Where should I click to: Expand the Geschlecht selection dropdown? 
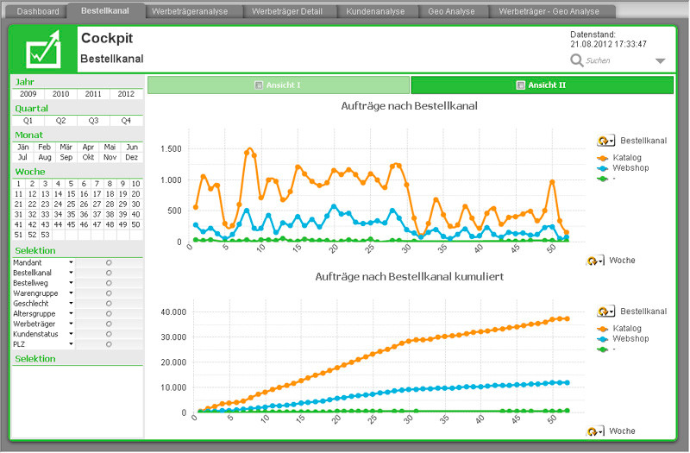tap(71, 304)
